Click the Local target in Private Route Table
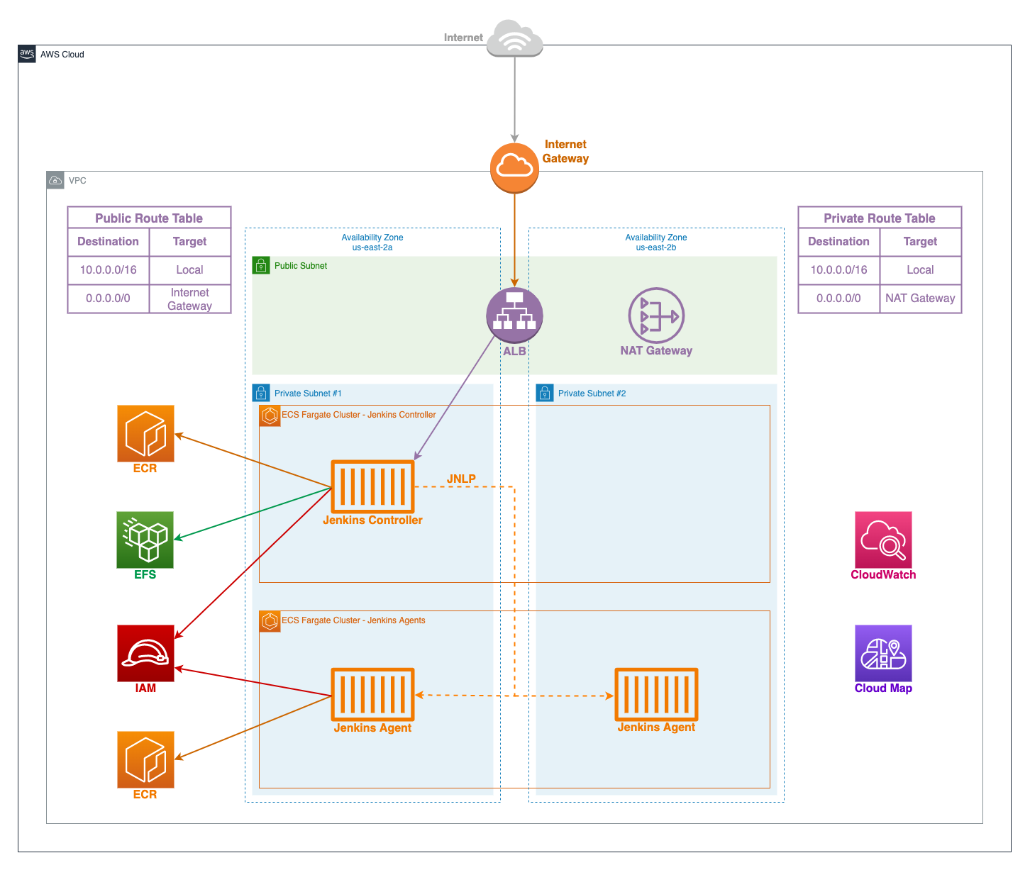The image size is (1030, 870). (x=920, y=269)
